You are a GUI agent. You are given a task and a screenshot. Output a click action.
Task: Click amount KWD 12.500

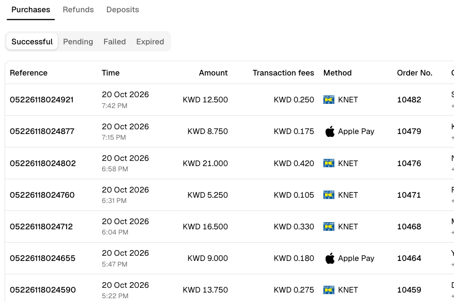tap(205, 100)
